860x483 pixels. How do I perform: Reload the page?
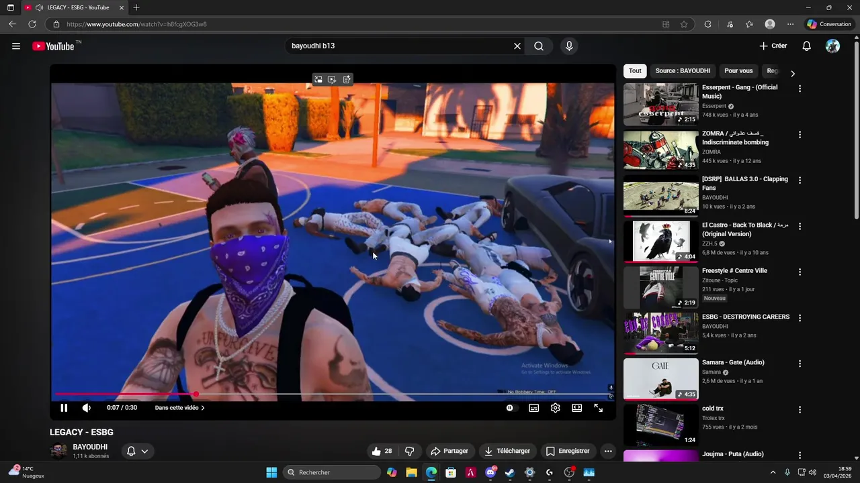32,24
